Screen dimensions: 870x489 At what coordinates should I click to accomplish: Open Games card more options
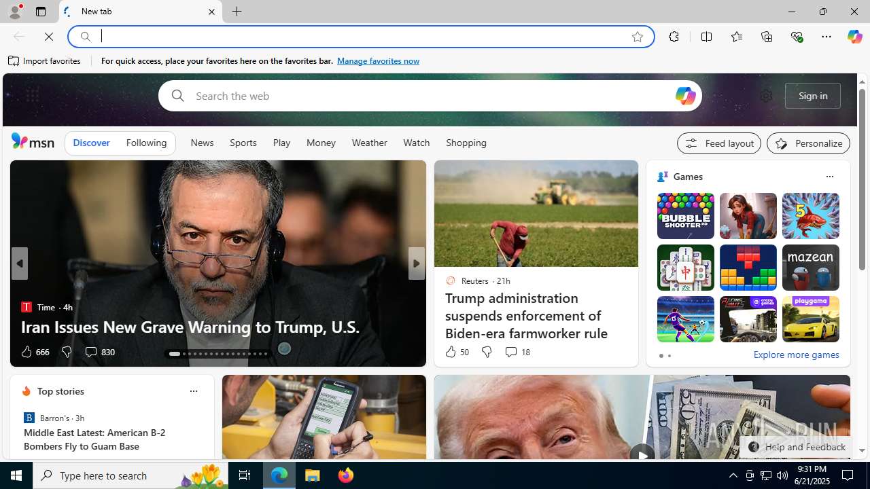click(x=829, y=177)
